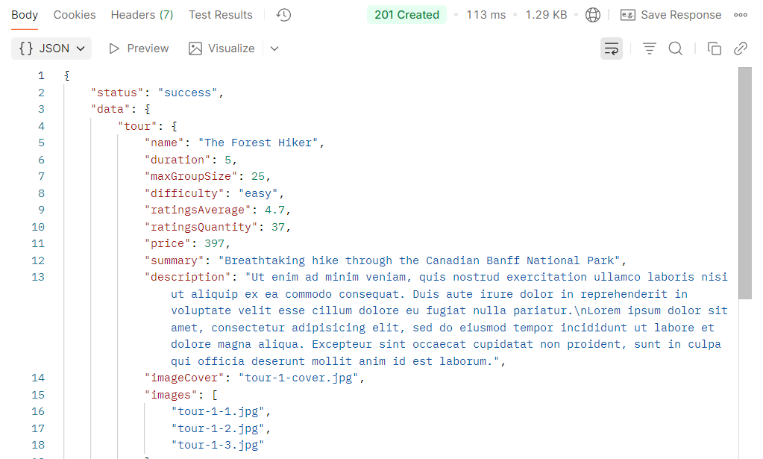Open the three-dots more options menu
763x459 pixels.
click(x=741, y=15)
